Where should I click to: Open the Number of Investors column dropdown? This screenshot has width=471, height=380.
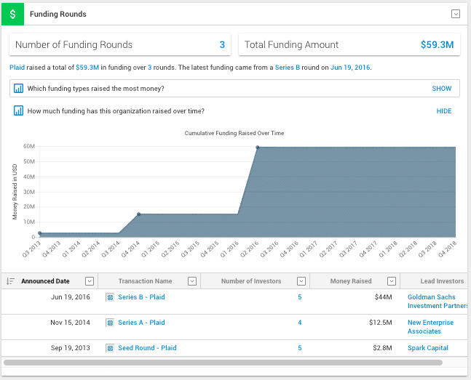pos(301,281)
